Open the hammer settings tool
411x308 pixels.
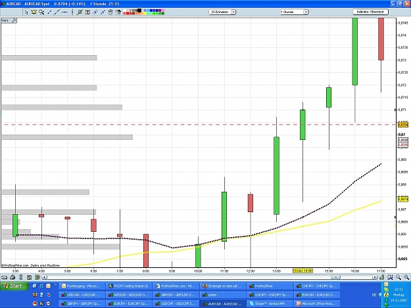(118, 12)
